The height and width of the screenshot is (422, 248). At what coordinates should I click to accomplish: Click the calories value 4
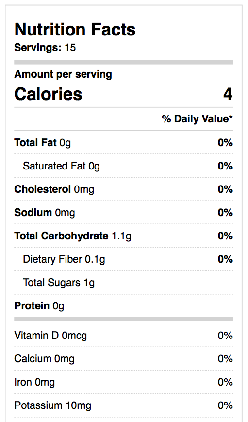228,94
